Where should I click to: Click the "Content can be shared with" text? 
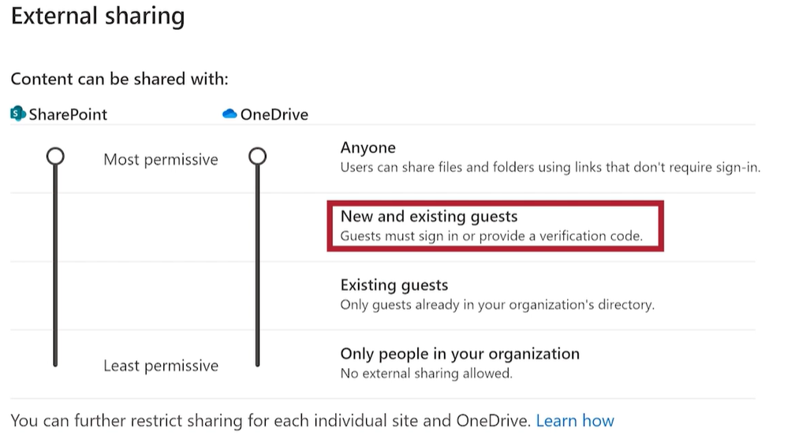[119, 80]
